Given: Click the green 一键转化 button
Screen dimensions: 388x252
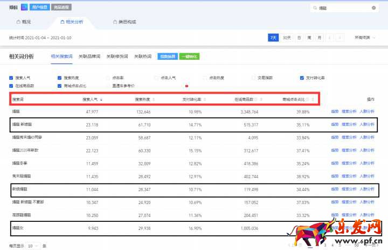Looking at the screenshot, I should 189,56.
